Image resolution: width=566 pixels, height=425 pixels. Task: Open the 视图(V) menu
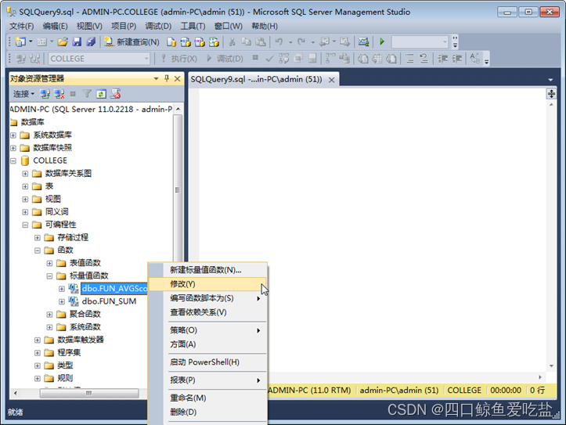coord(89,27)
